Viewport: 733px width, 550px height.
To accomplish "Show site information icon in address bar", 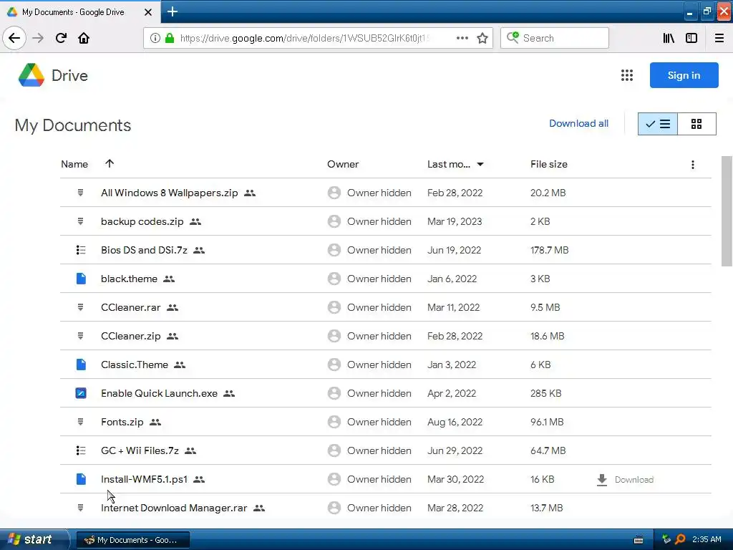I will (x=155, y=38).
